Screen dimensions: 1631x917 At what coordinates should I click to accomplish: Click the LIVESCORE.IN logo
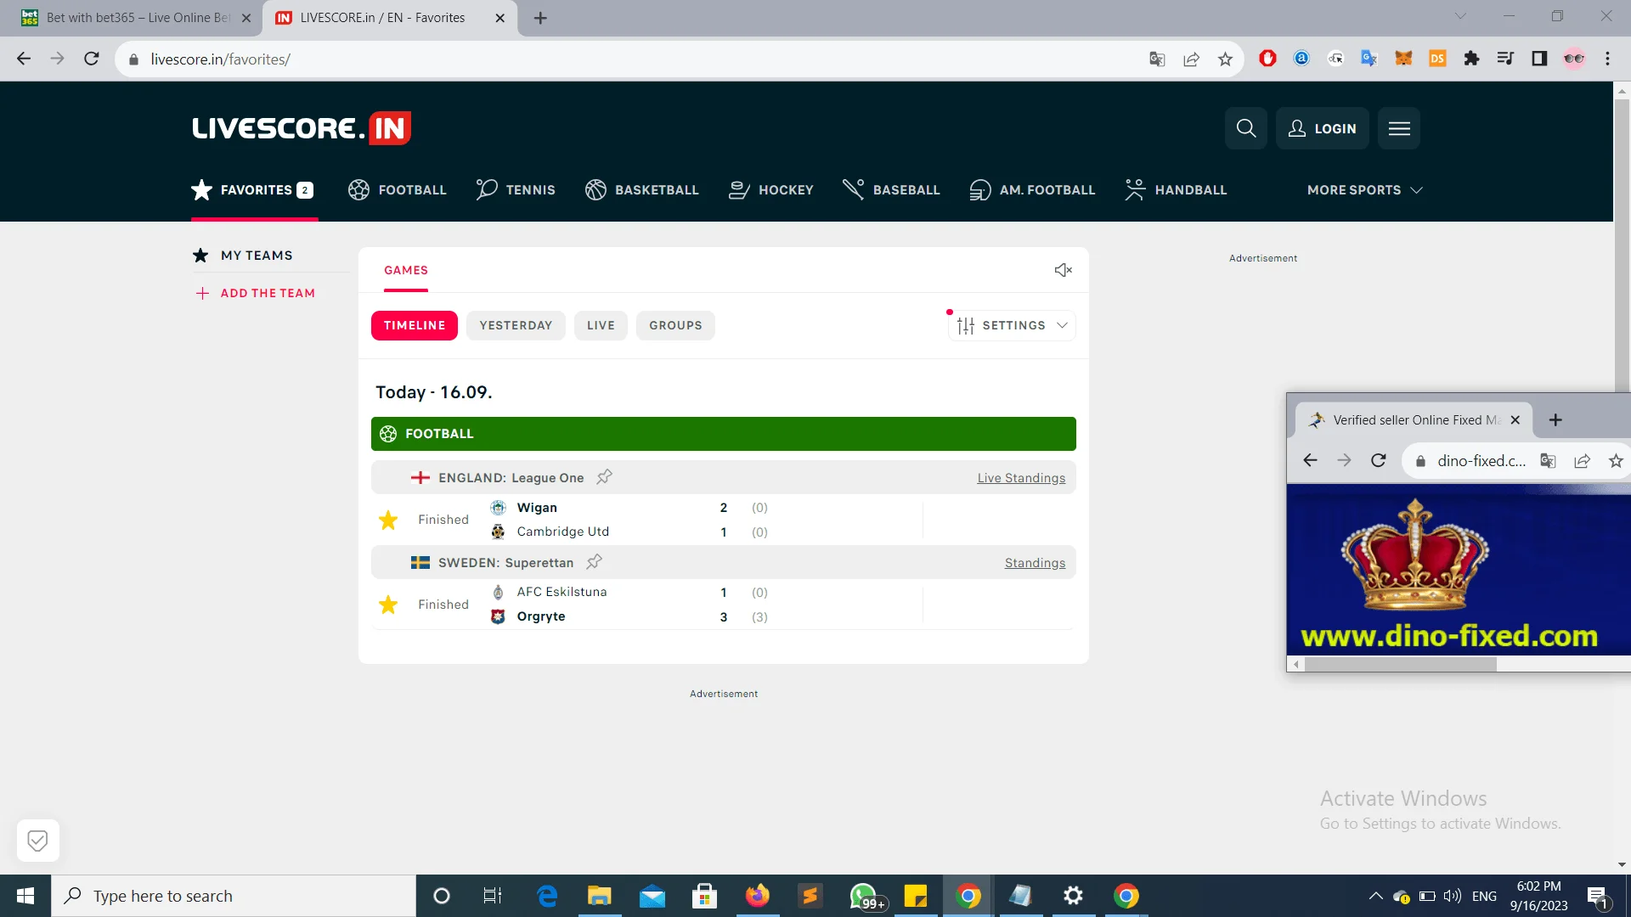tap(302, 128)
